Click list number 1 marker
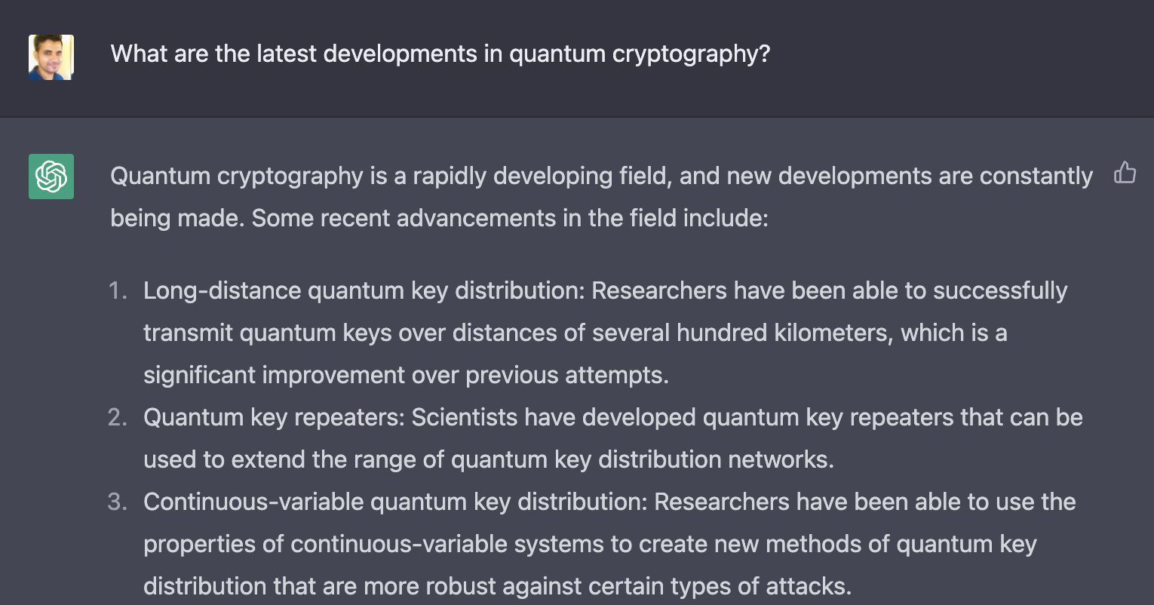Image resolution: width=1154 pixels, height=605 pixels. pos(118,291)
